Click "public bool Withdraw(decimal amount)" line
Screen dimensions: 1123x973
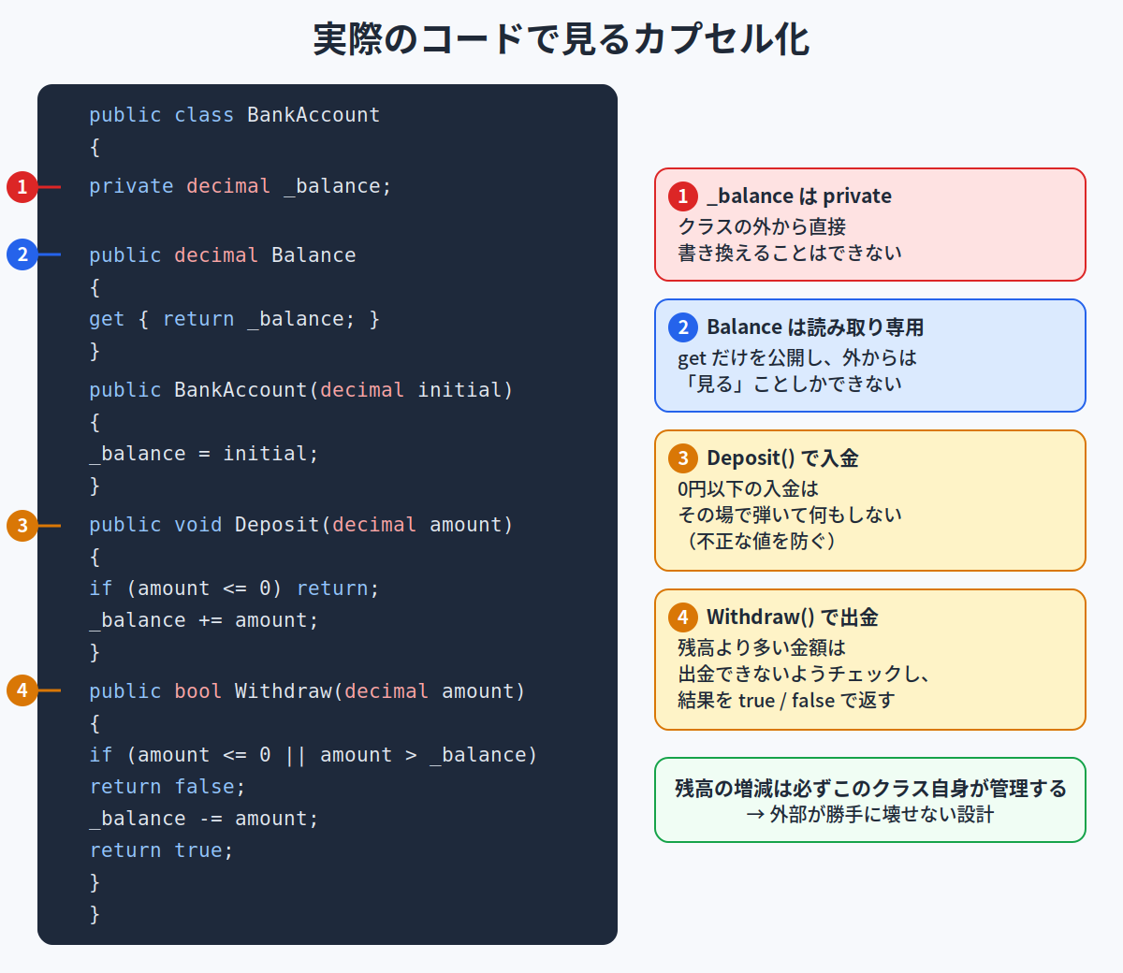pyautogui.click(x=307, y=691)
